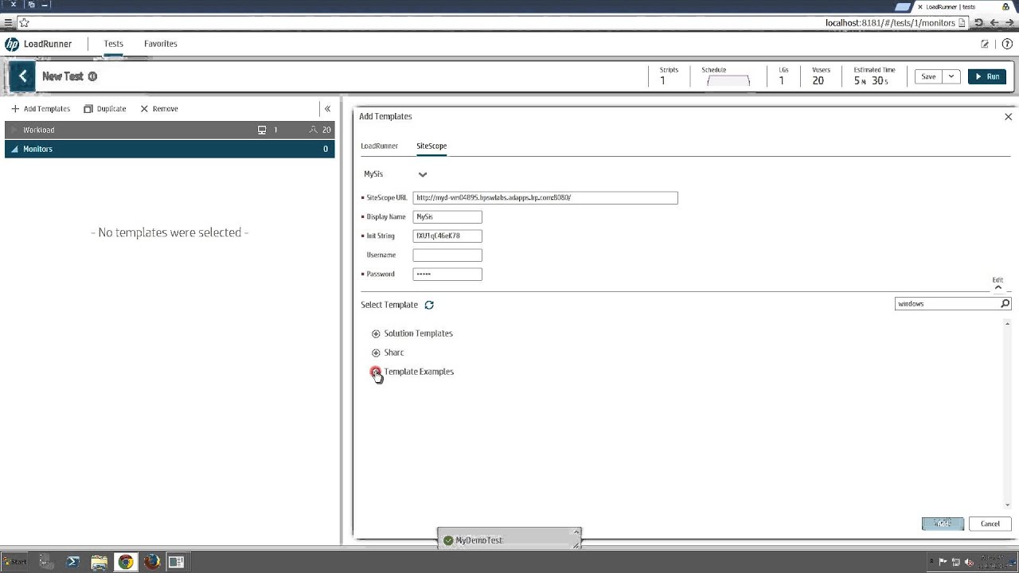
Task: Open the MySis server dropdown
Action: point(423,174)
